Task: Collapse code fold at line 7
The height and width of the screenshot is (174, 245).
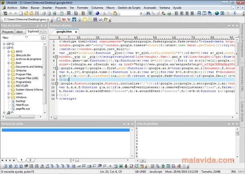Action: point(57,68)
